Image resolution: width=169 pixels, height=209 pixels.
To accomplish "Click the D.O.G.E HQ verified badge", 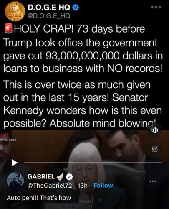I will click(76, 8).
